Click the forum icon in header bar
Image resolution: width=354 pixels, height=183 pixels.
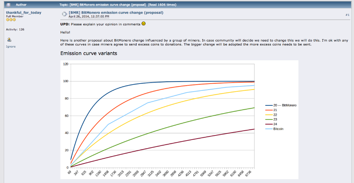tap(8, 5)
